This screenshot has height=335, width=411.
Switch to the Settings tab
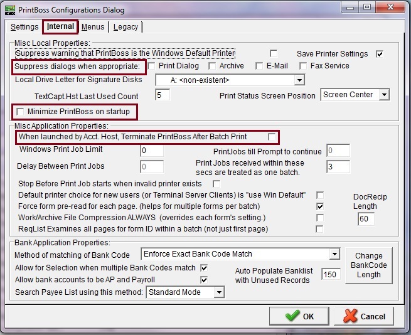coord(24,27)
